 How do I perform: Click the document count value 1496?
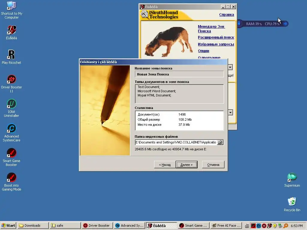182,114
